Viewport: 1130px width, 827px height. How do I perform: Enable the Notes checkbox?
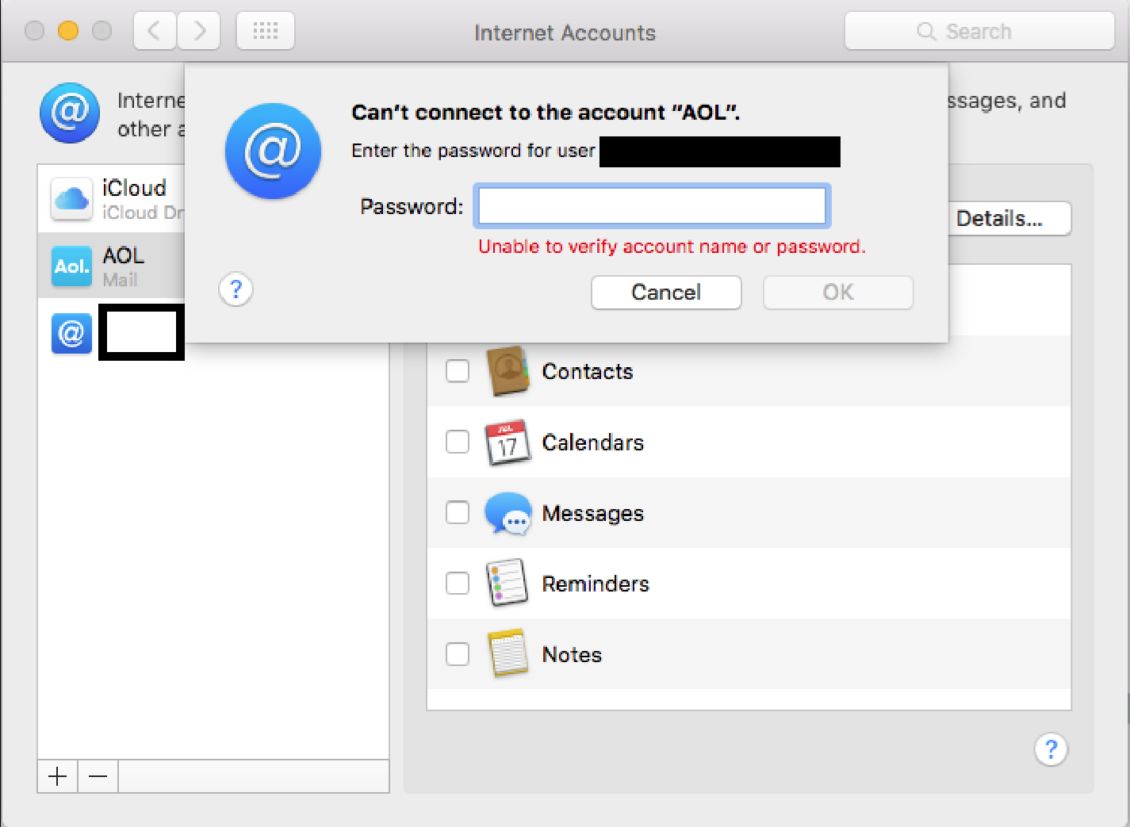point(458,654)
